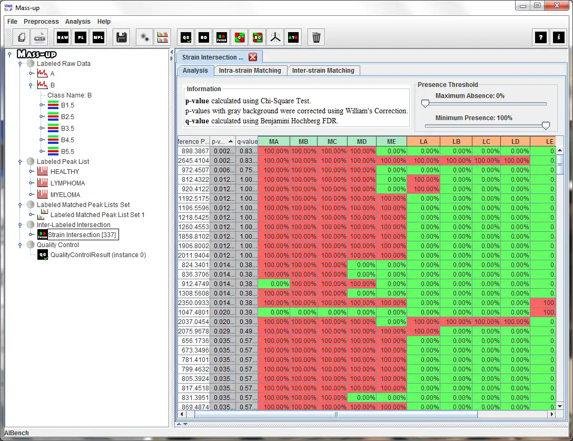Image resolution: width=573 pixels, height=441 pixels.
Task: Click the LA column header
Action: pos(423,142)
